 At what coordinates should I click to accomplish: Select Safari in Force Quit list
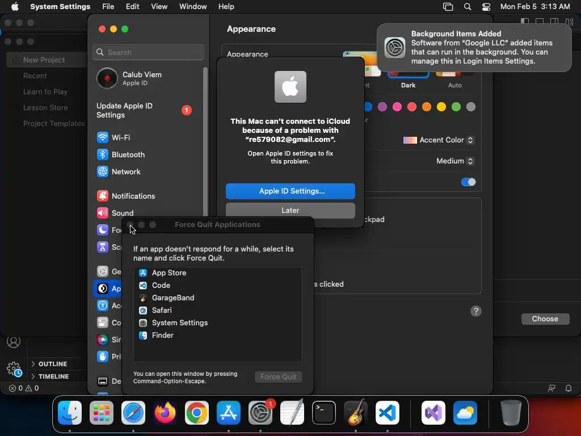[x=217, y=311]
